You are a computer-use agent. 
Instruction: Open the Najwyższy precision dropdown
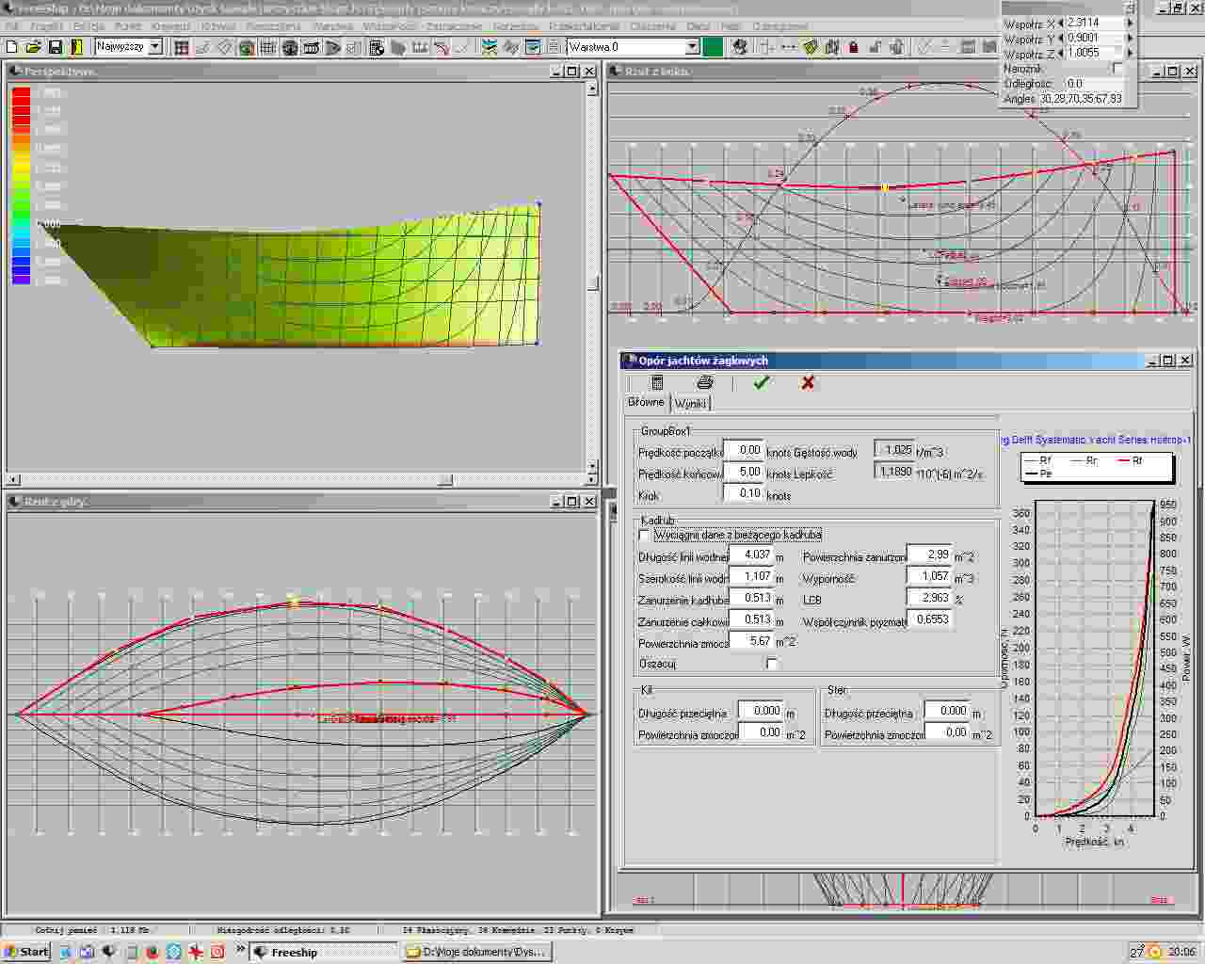(155, 47)
